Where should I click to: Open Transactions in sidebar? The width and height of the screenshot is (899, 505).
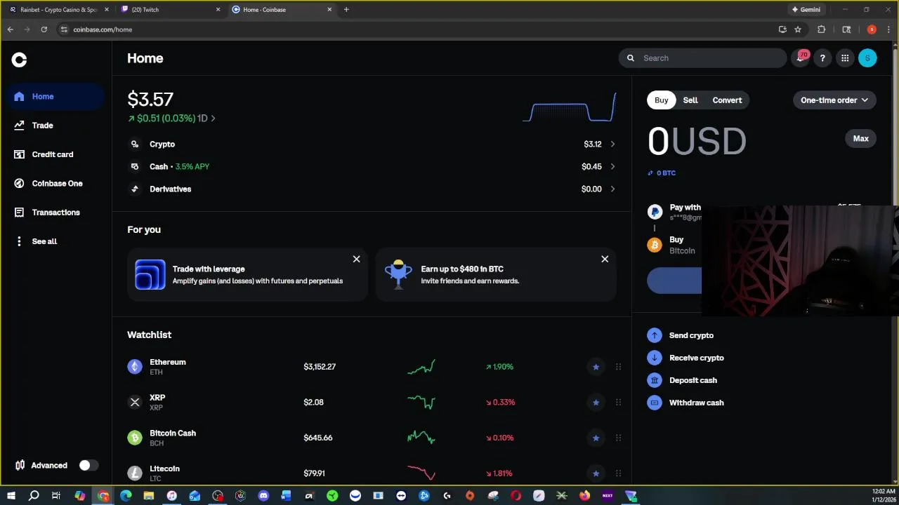coord(56,213)
